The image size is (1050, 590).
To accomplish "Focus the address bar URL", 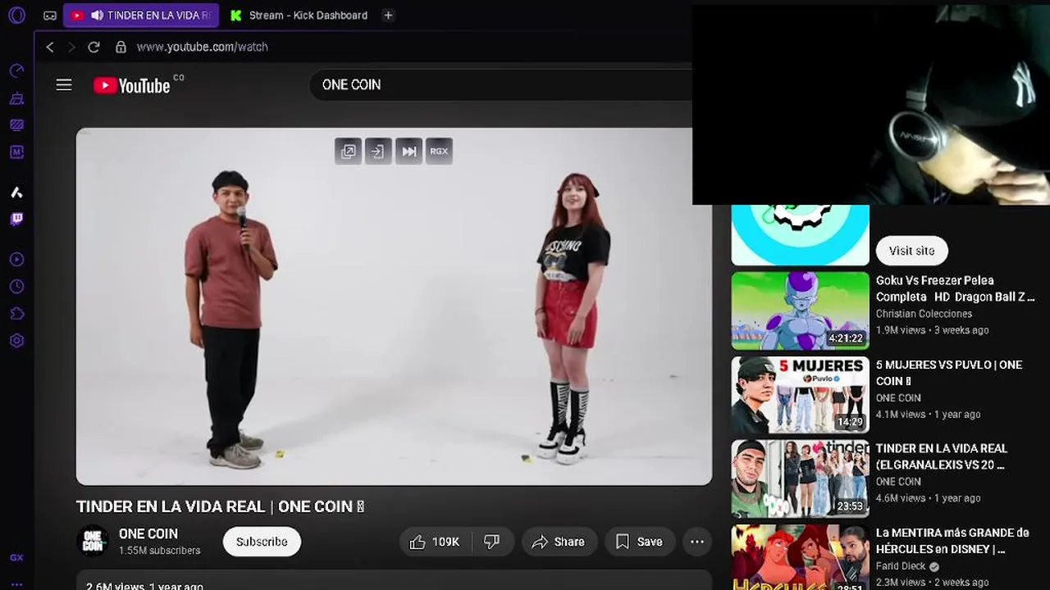I will (x=203, y=47).
